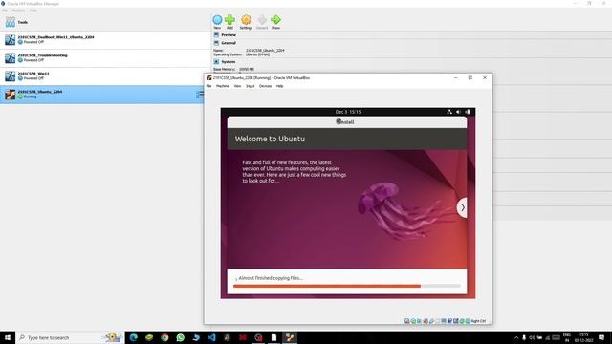Expand the 'Almost finished copying files' details arrow
Screen dimensions: 612x344
tap(236, 278)
